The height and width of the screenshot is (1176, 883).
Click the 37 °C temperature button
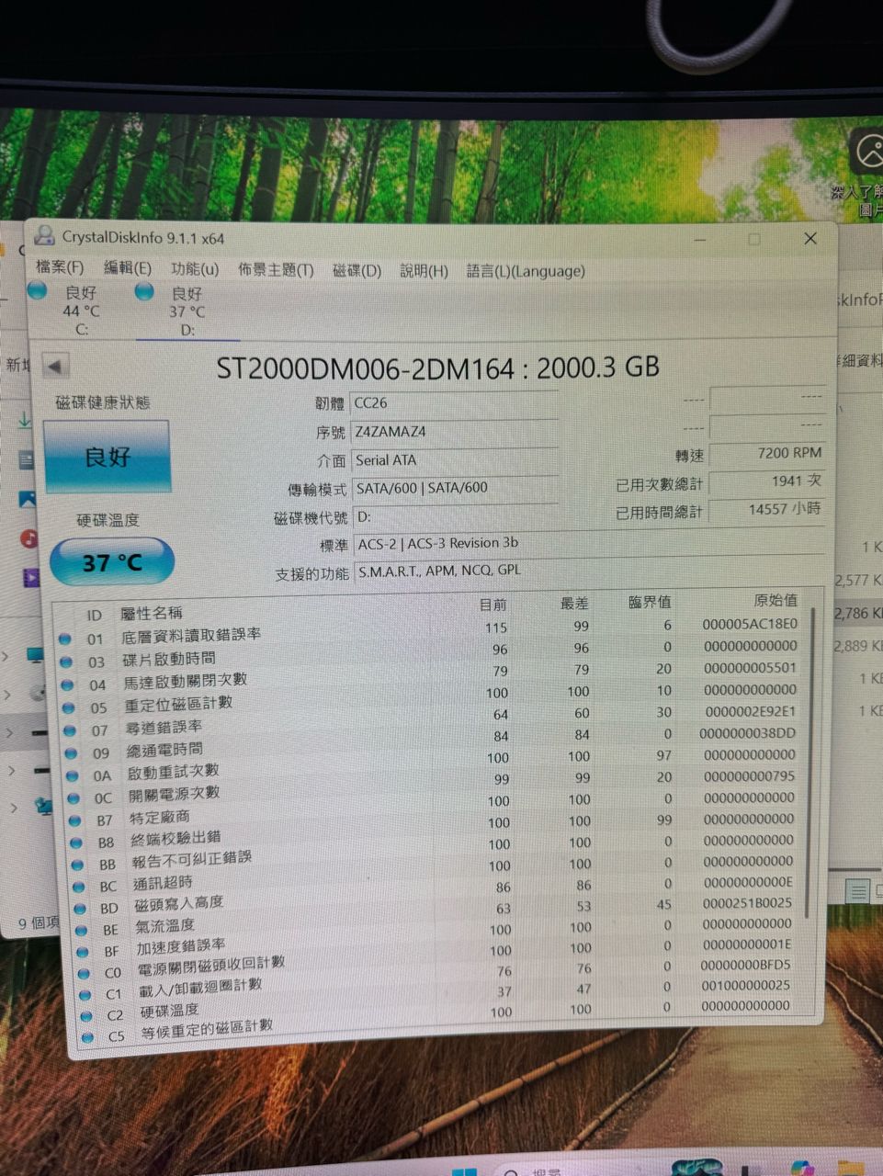(111, 561)
